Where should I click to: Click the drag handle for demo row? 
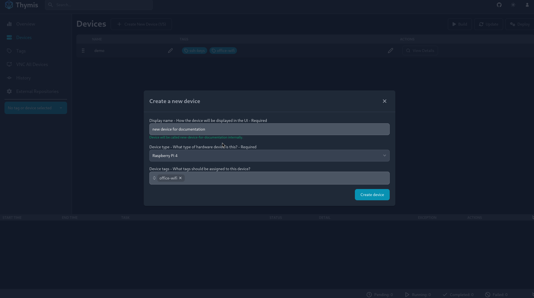(x=83, y=51)
